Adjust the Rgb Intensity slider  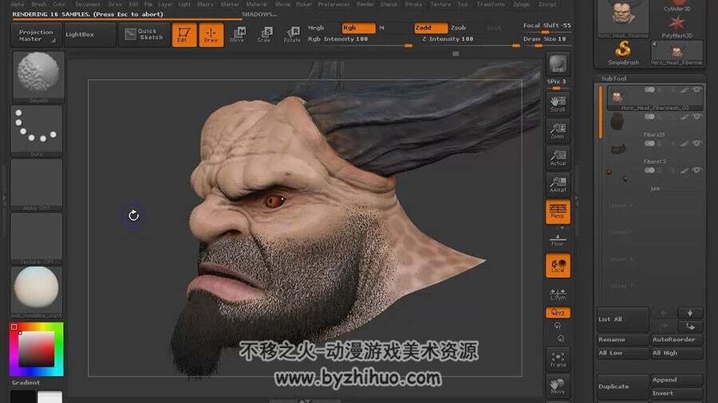pyautogui.click(x=360, y=40)
